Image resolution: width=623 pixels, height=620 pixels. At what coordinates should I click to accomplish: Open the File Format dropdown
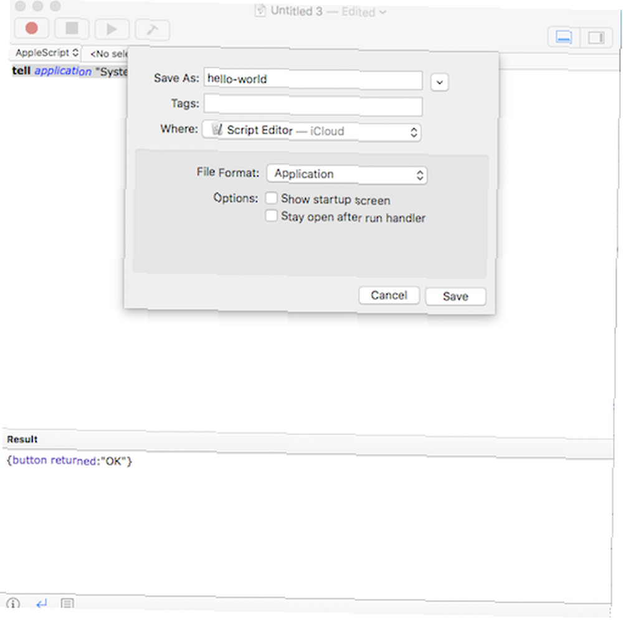tap(347, 174)
